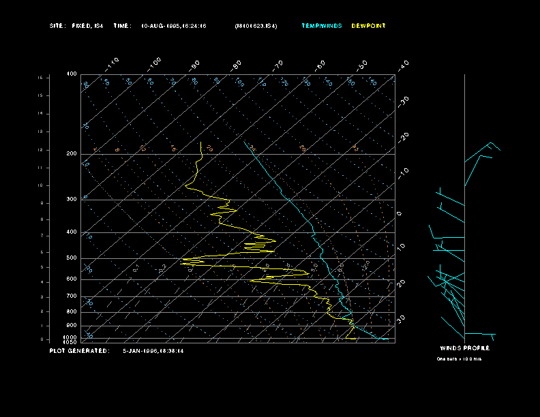Click the -70 temperature label along the top

[277, 65]
